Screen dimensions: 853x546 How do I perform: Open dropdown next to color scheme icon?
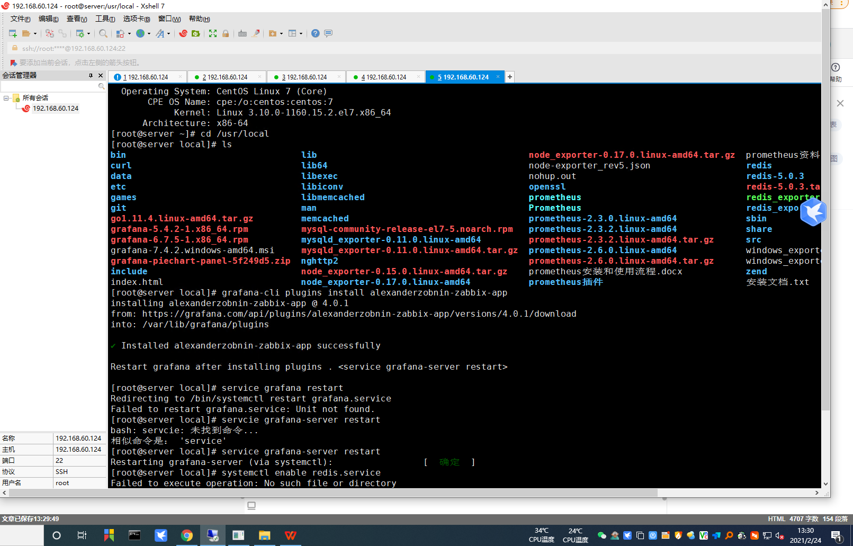[x=129, y=33]
